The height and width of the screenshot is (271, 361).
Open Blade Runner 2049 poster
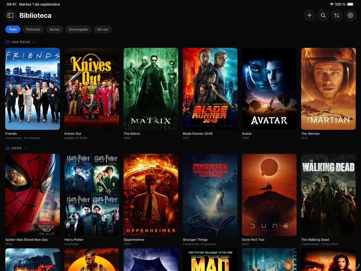coord(210,89)
